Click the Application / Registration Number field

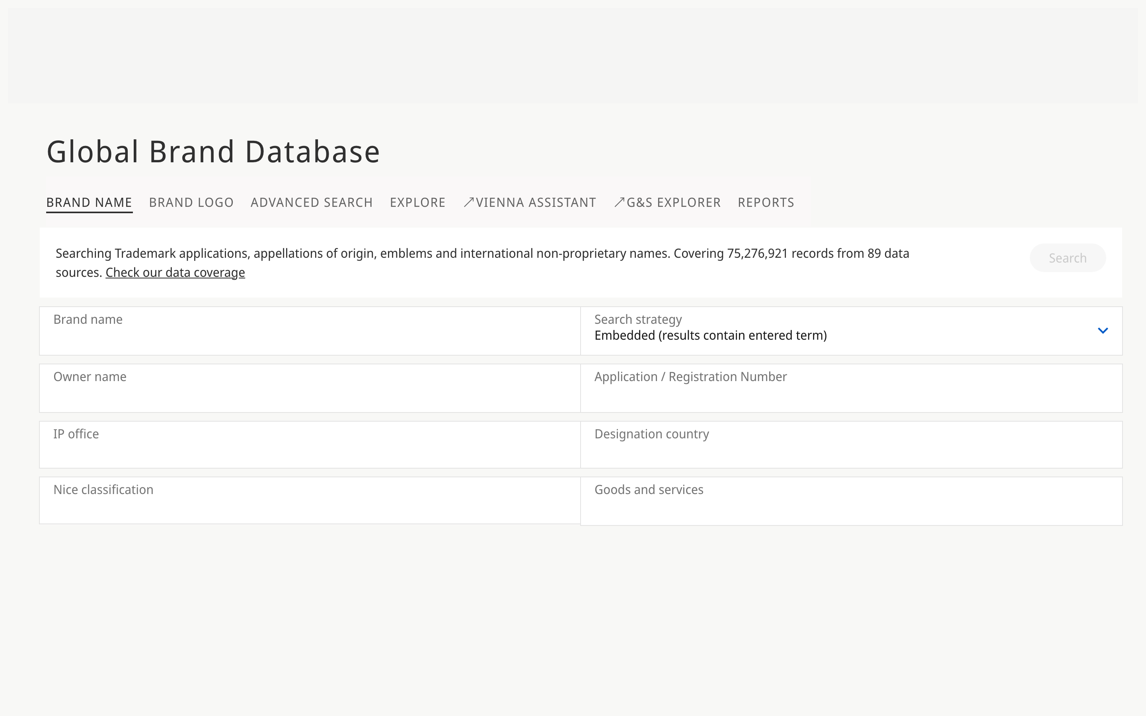(x=851, y=388)
